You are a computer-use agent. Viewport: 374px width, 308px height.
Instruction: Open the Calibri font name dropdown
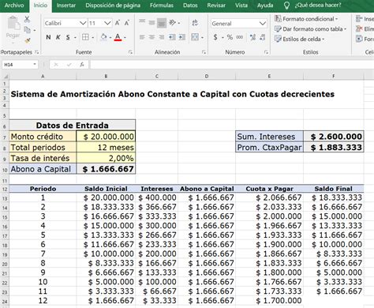click(83, 23)
